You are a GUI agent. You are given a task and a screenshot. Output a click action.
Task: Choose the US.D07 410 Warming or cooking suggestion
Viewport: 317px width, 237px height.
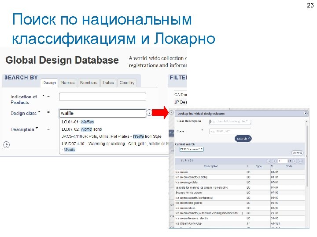click(114, 147)
